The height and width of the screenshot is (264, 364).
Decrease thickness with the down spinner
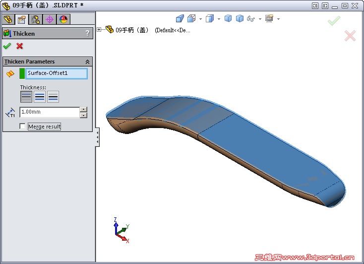(83, 115)
